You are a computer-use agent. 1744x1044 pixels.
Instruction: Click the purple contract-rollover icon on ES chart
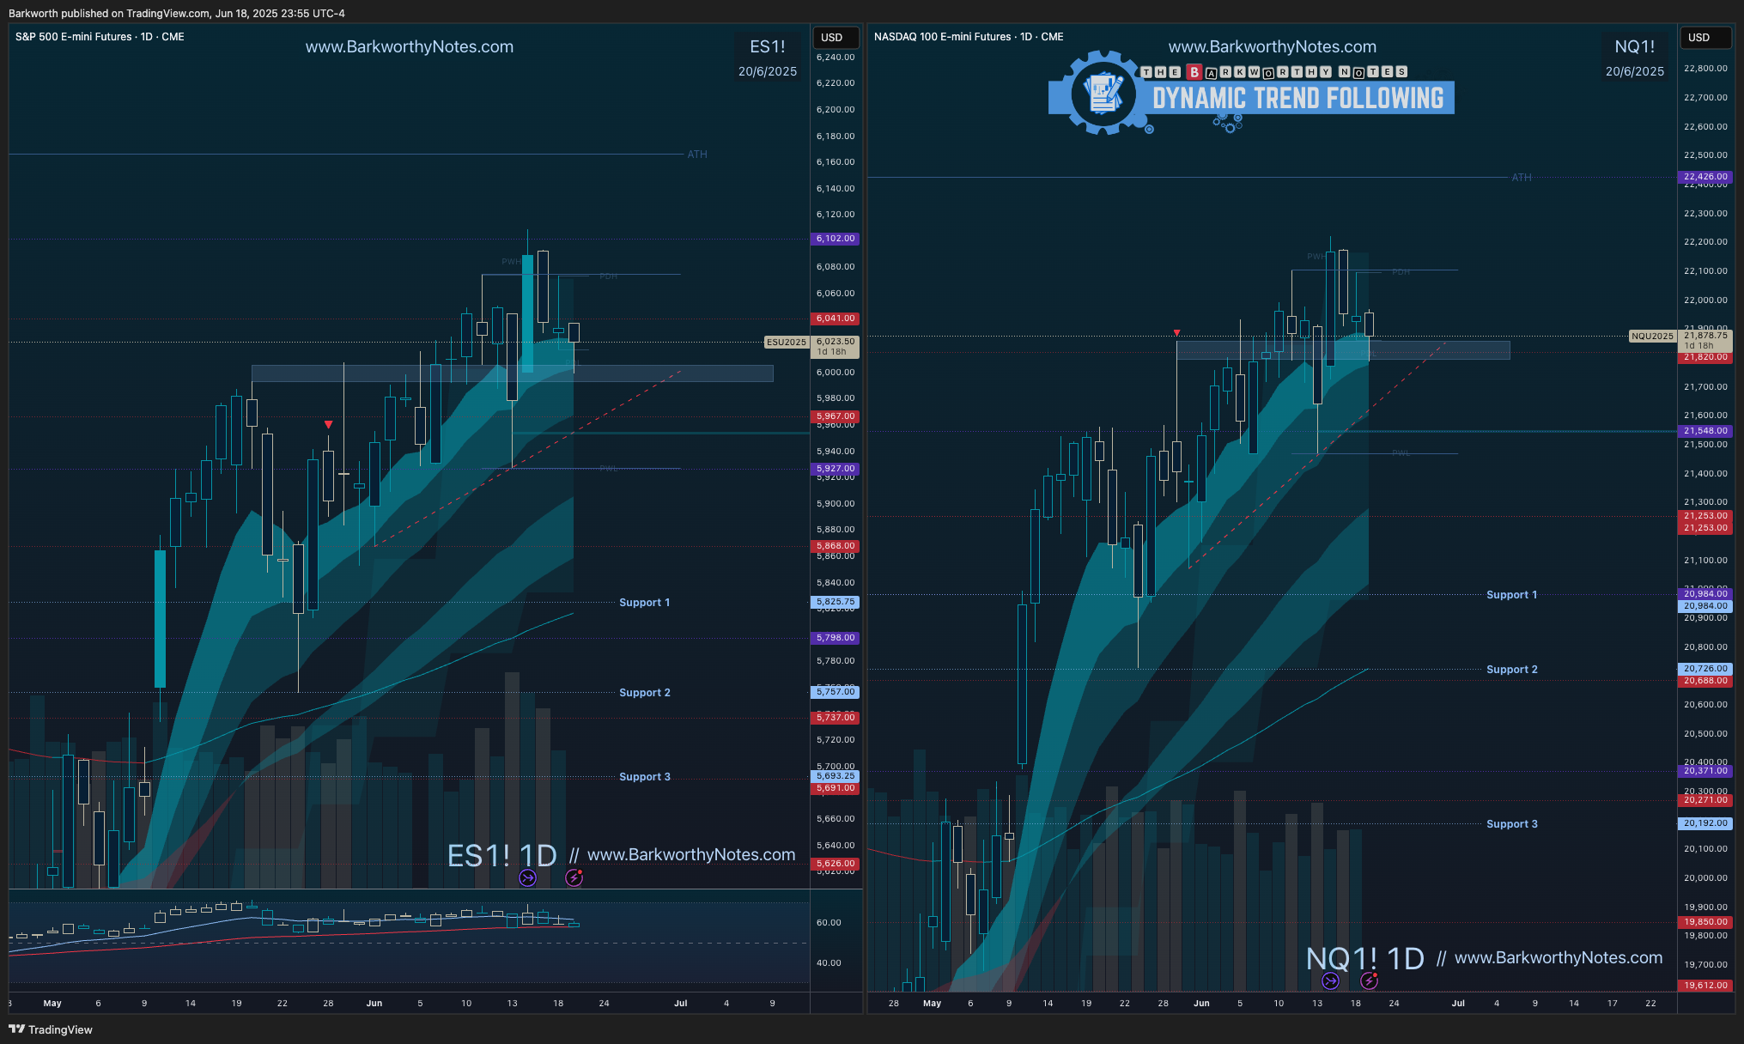click(527, 877)
